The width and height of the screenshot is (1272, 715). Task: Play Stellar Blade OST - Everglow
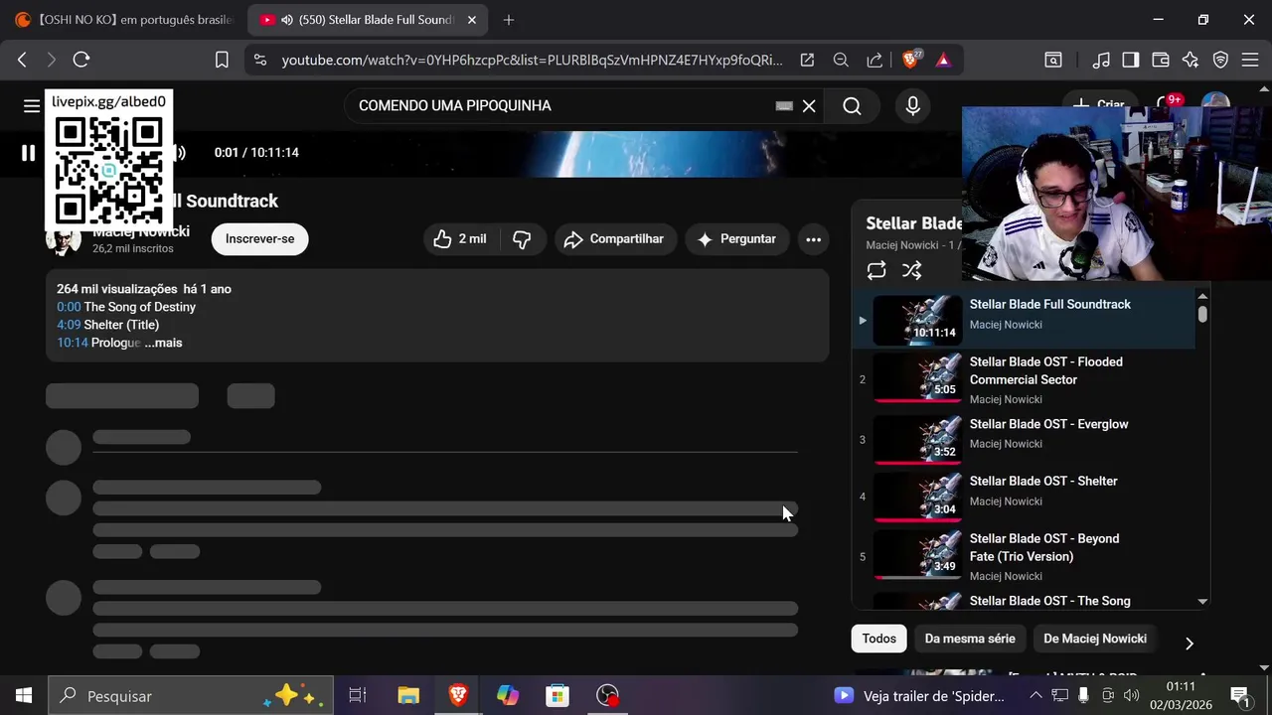[x=1024, y=439]
